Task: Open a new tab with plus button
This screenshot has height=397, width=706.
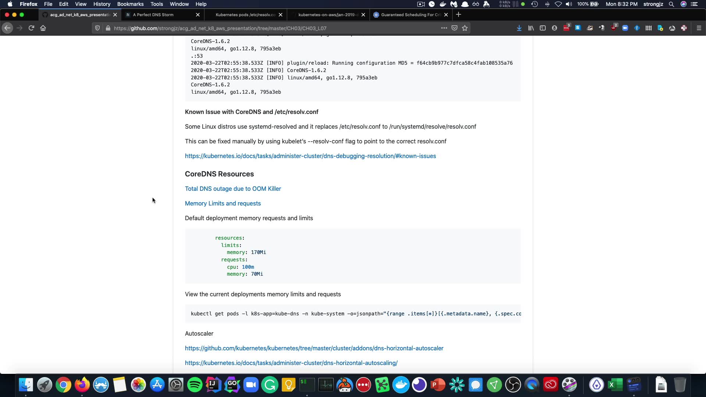Action: 458,15
